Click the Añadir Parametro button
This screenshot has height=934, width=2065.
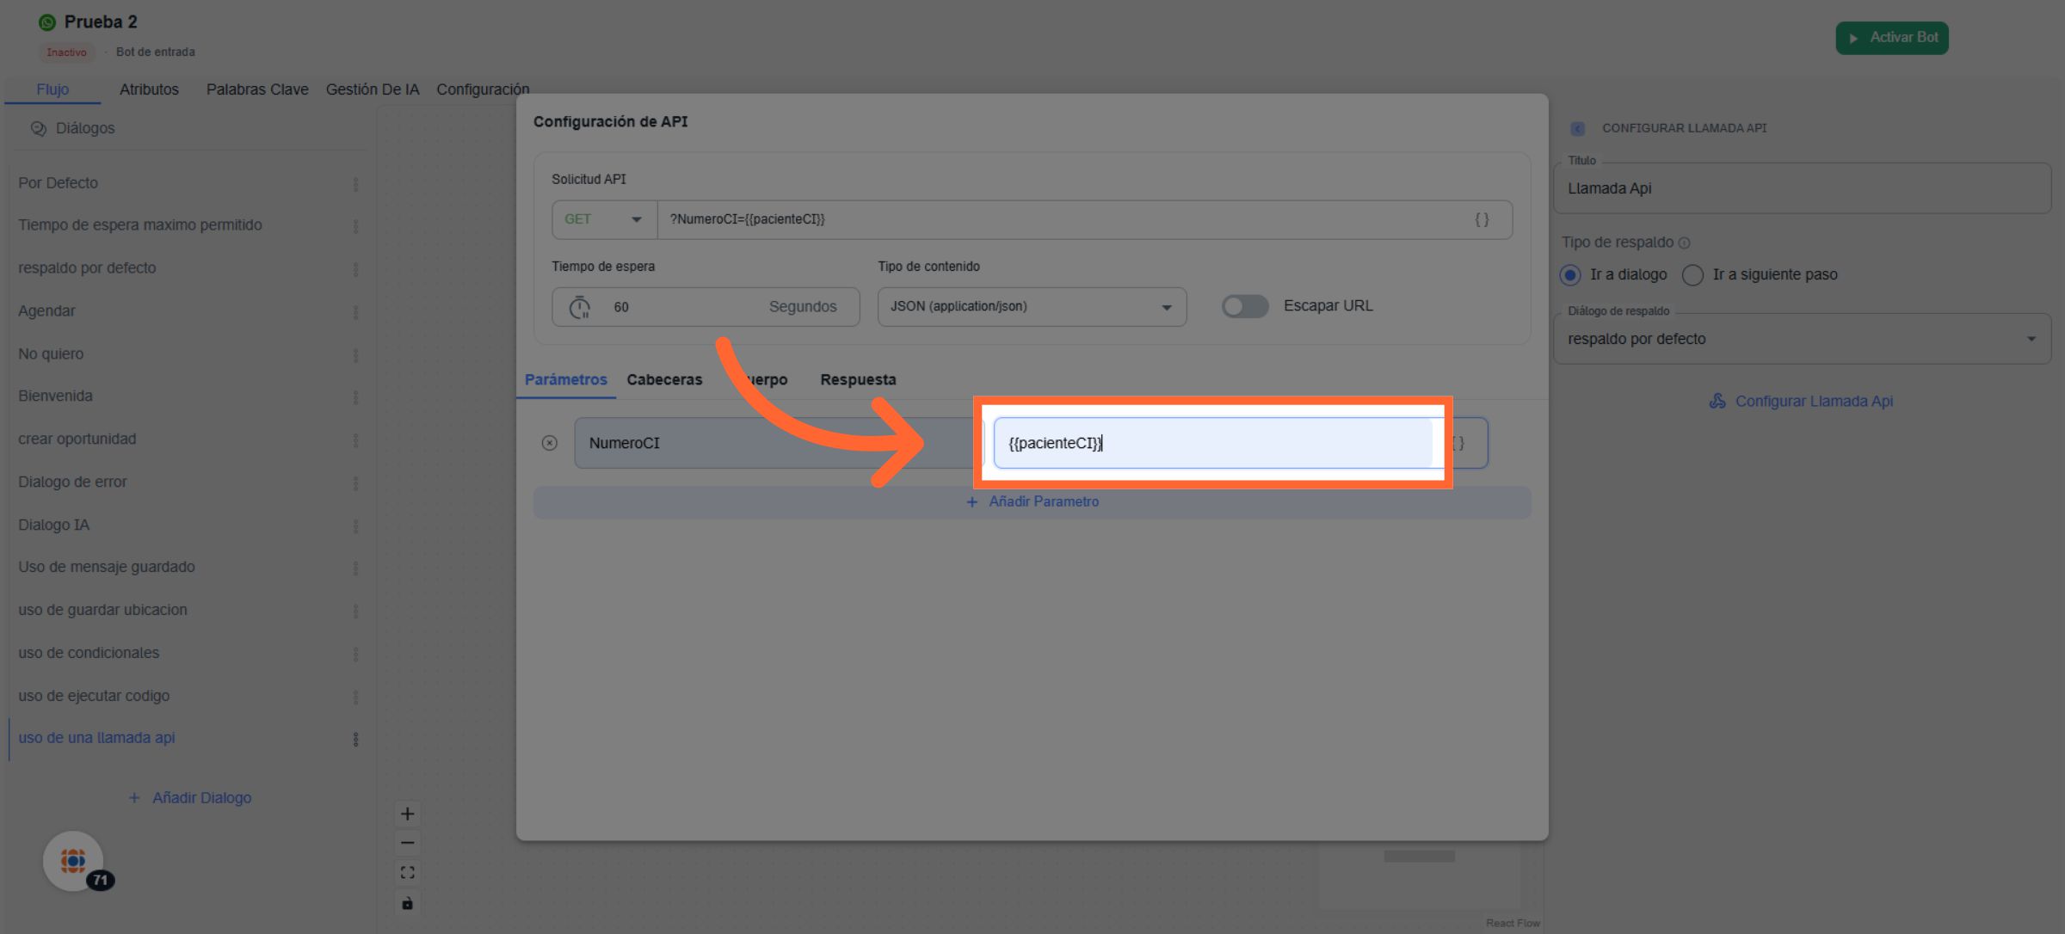tap(1032, 501)
